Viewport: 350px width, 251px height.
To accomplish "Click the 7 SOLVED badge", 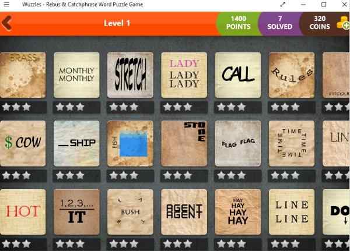I will (279, 23).
